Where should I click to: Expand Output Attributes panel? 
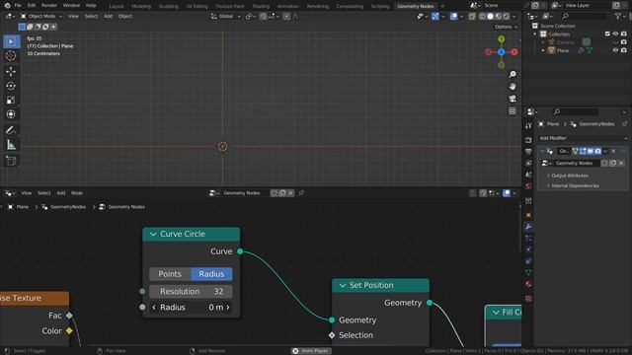[x=570, y=176]
